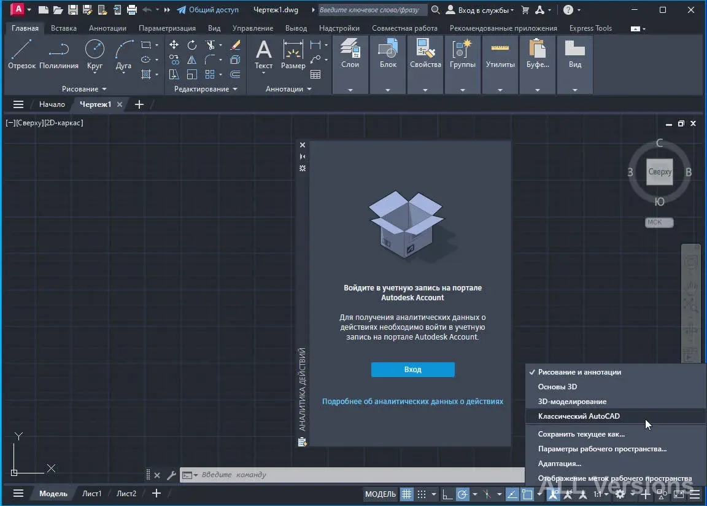Click Сохранить текущее как... menu entry

coord(616,434)
